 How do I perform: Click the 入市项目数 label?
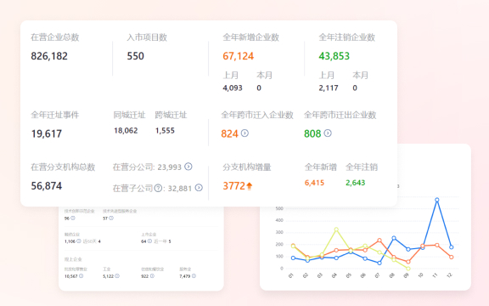[147, 37]
